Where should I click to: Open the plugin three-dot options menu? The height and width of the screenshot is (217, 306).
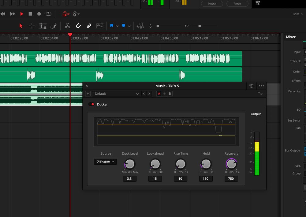(261, 86)
